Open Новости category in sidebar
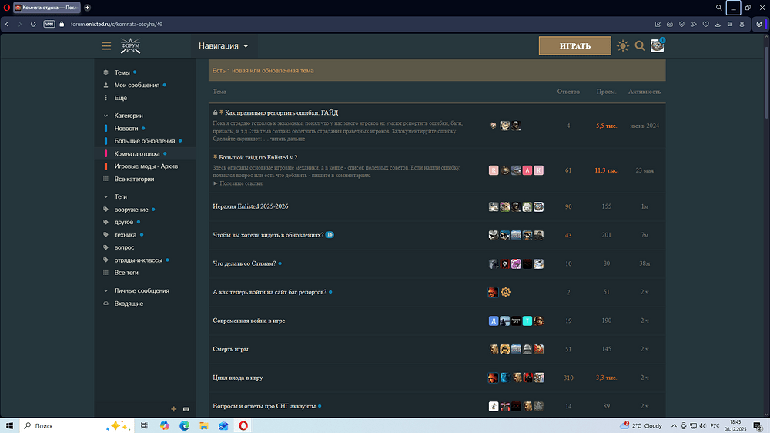 126,129
